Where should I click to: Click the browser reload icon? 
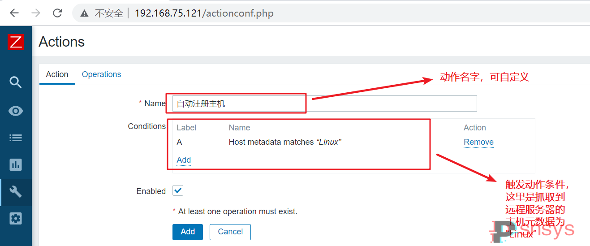(57, 13)
